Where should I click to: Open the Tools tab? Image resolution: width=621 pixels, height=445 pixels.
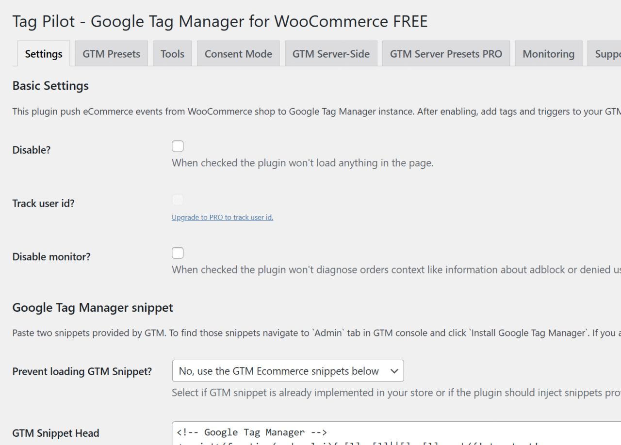coord(172,54)
